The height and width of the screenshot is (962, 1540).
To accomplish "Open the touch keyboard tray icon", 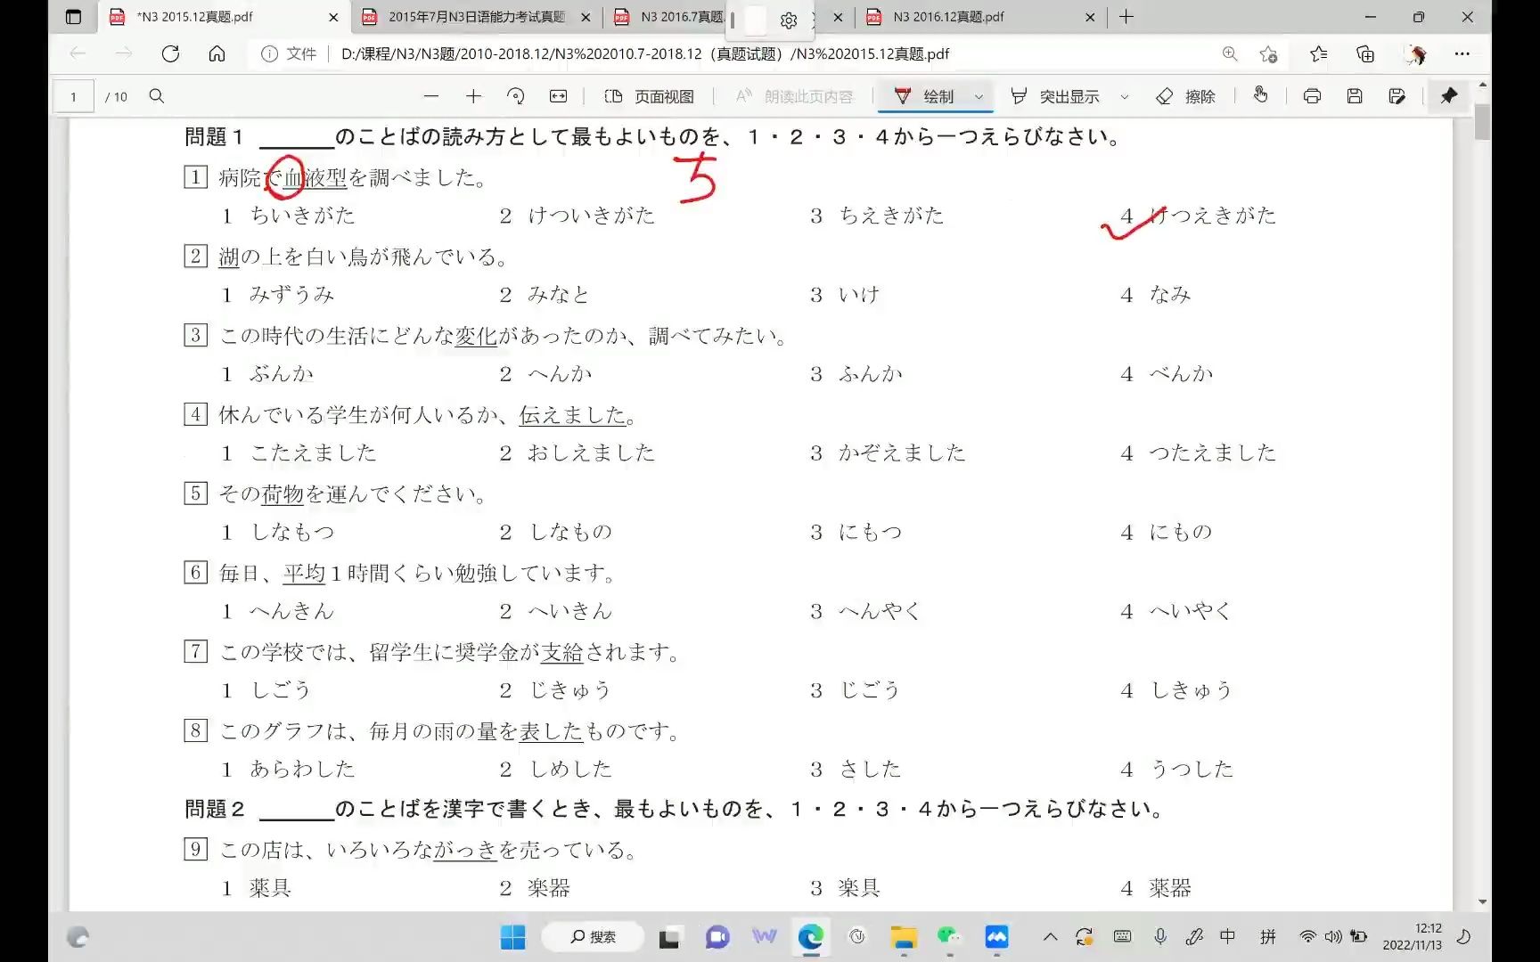I will tap(1123, 937).
